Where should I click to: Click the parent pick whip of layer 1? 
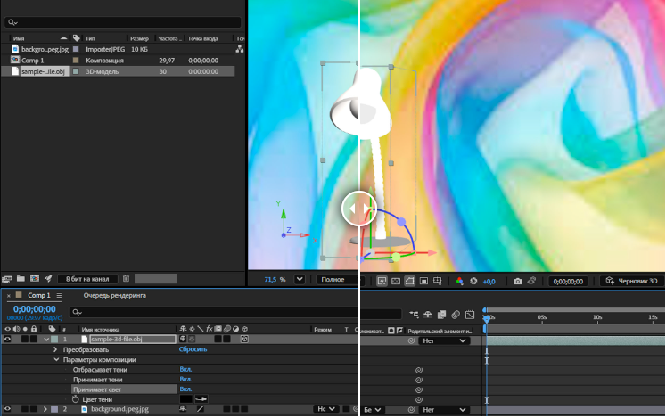pyautogui.click(x=412, y=340)
